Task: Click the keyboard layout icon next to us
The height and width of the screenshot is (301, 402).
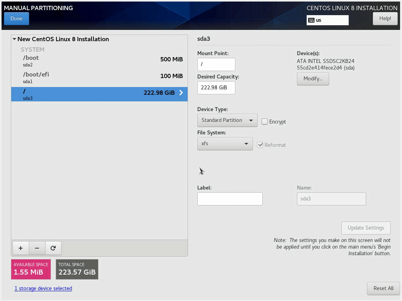Action: tap(311, 20)
